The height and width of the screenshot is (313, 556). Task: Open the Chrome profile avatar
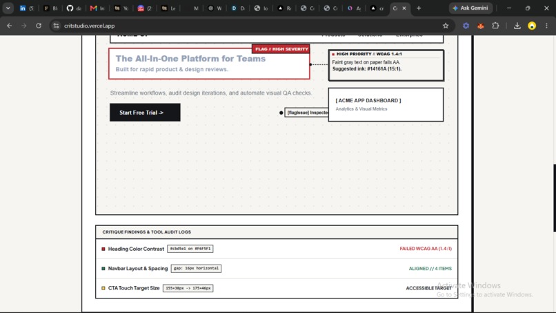coord(532,26)
